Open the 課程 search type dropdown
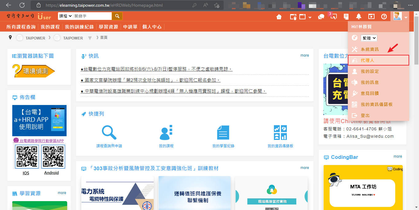The image size is (419, 210). pyautogui.click(x=66, y=16)
